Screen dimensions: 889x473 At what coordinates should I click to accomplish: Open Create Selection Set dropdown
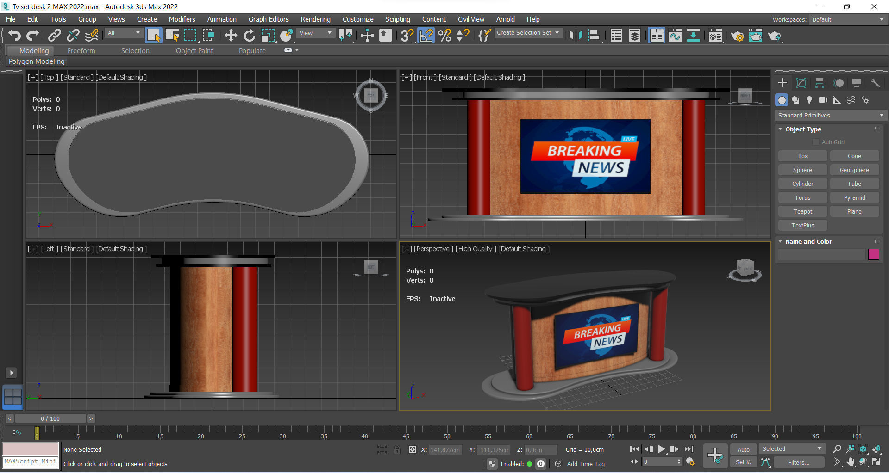[x=528, y=33]
